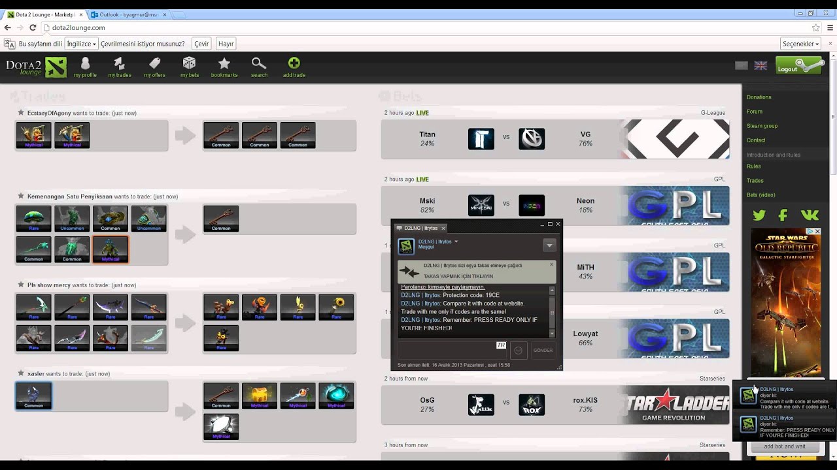Switch to the Outlook browser tab
This screenshot has width=837, height=470.
(129, 14)
